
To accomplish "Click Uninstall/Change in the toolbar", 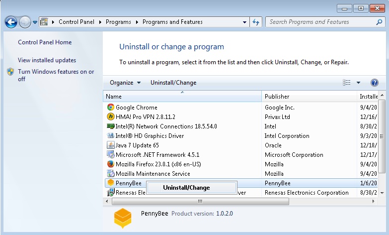I will click(x=173, y=83).
